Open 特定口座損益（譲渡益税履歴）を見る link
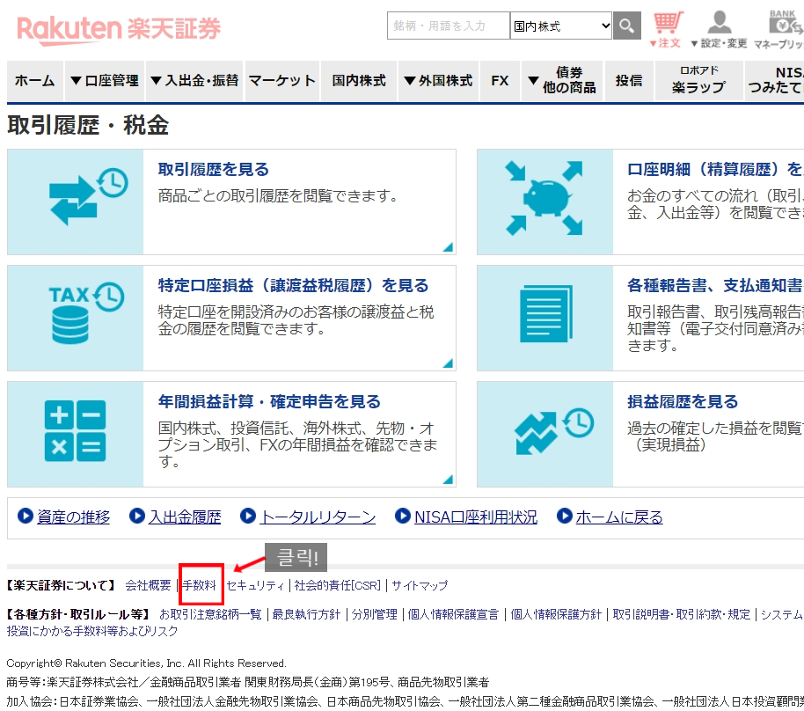804x711 pixels. click(x=293, y=285)
